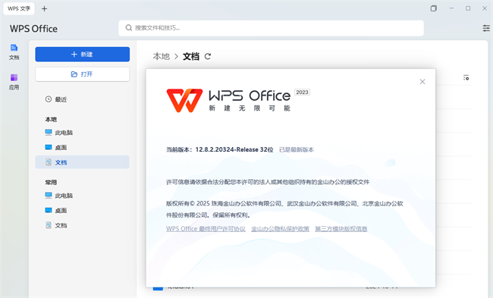Screen dimensions: 493x298
Task: Click the 新建 new document button
Action: pyautogui.click(x=83, y=55)
